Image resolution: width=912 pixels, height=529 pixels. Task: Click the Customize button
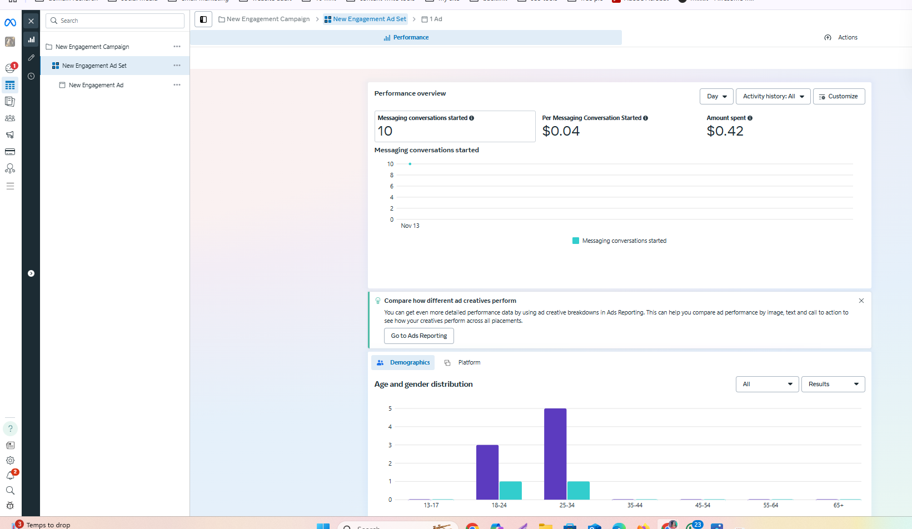click(x=839, y=96)
